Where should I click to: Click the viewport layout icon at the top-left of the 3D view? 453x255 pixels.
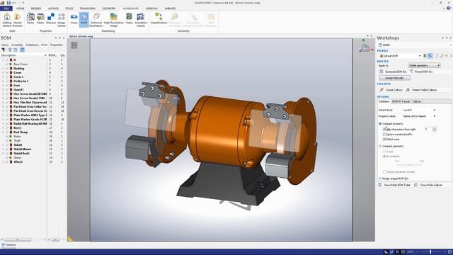point(74,45)
